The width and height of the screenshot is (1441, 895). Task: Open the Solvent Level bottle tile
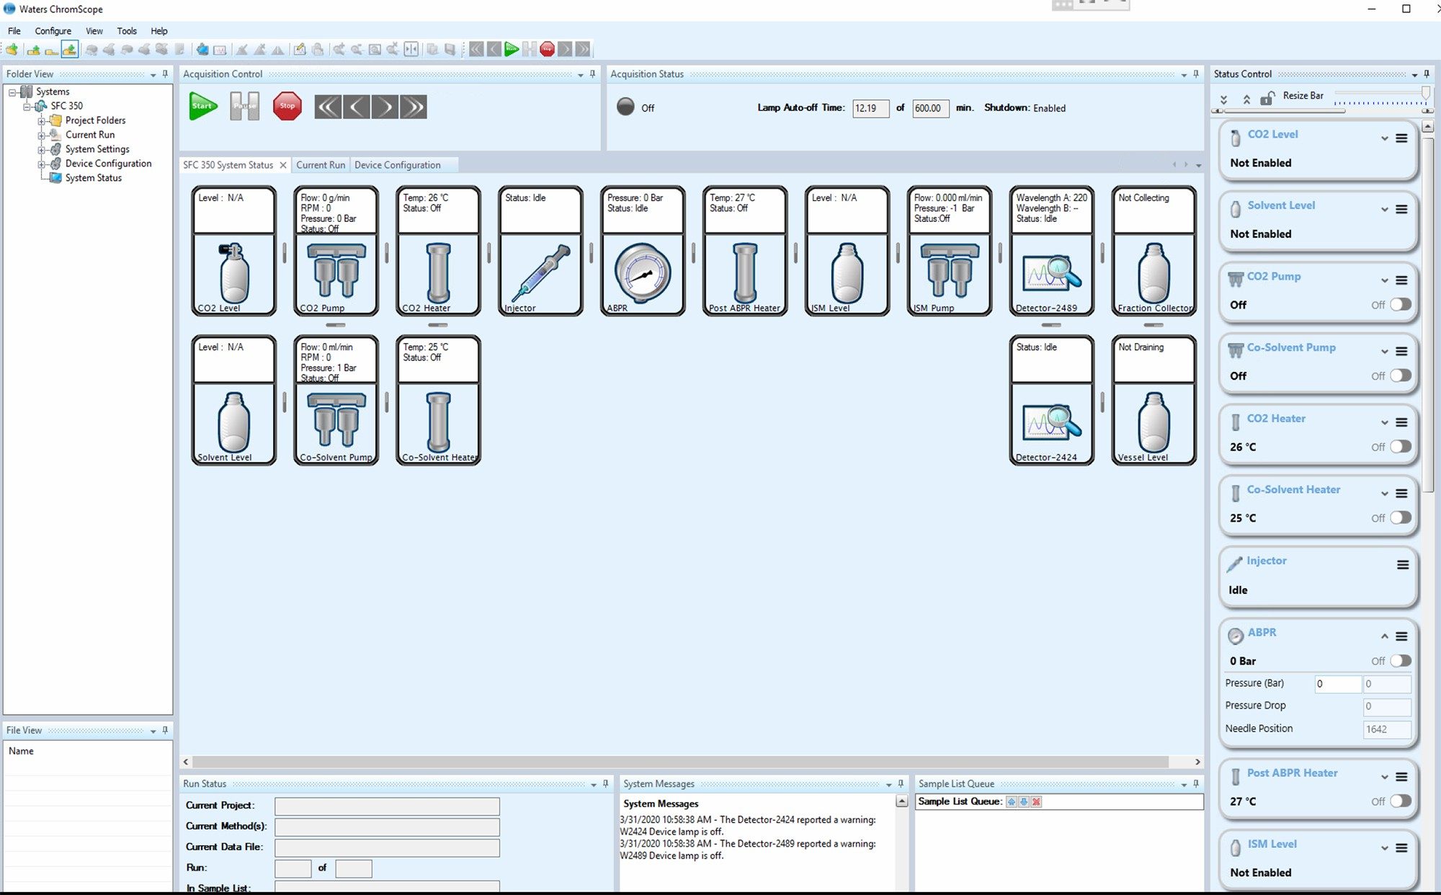tap(233, 400)
